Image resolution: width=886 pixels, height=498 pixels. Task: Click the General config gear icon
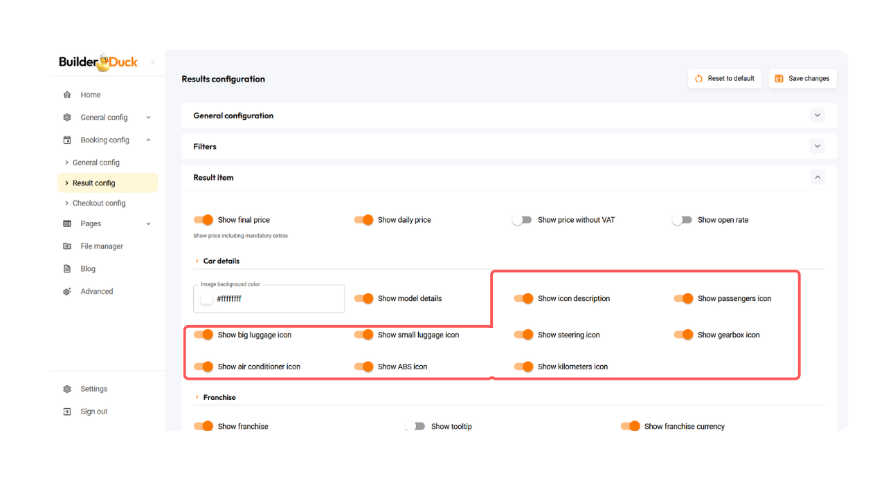(x=67, y=118)
